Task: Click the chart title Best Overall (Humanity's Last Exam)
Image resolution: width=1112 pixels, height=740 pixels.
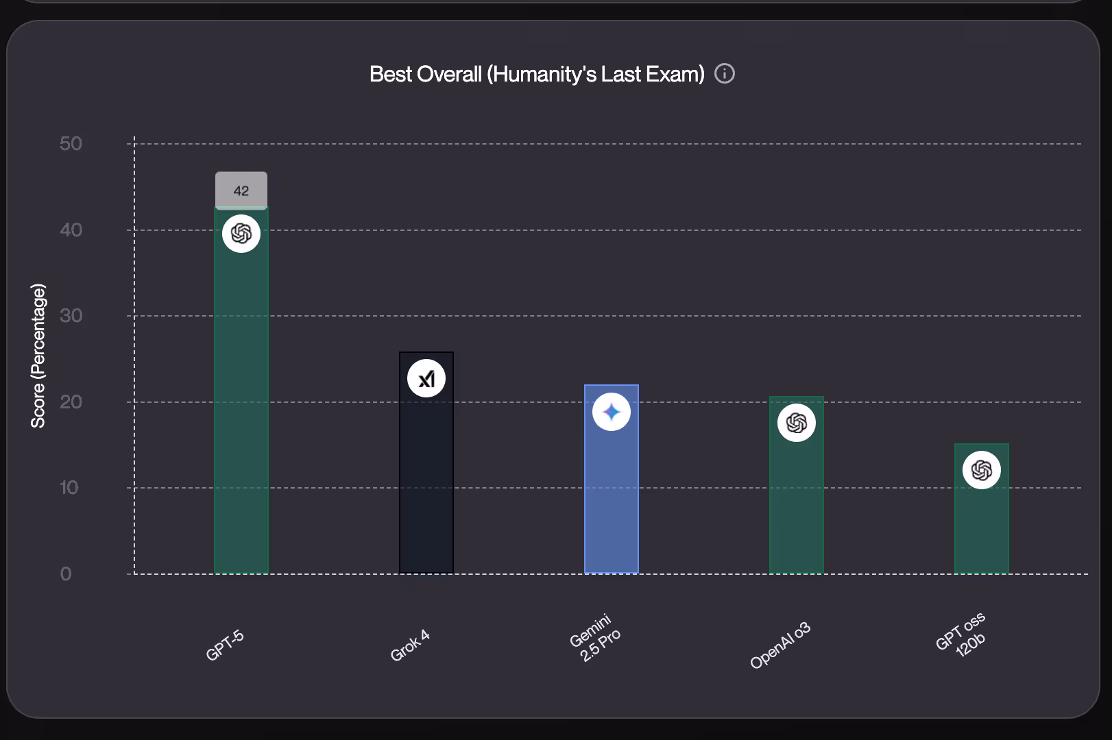Action: 537,74
